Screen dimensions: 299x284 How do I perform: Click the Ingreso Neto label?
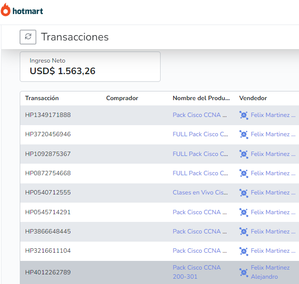pyautogui.click(x=47, y=61)
